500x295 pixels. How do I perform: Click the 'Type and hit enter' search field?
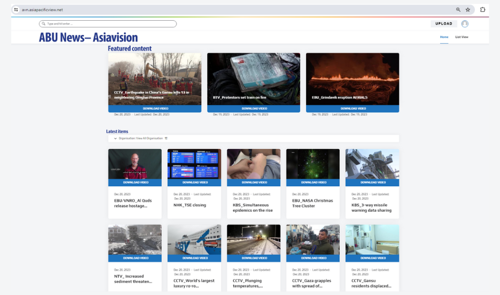click(x=108, y=24)
